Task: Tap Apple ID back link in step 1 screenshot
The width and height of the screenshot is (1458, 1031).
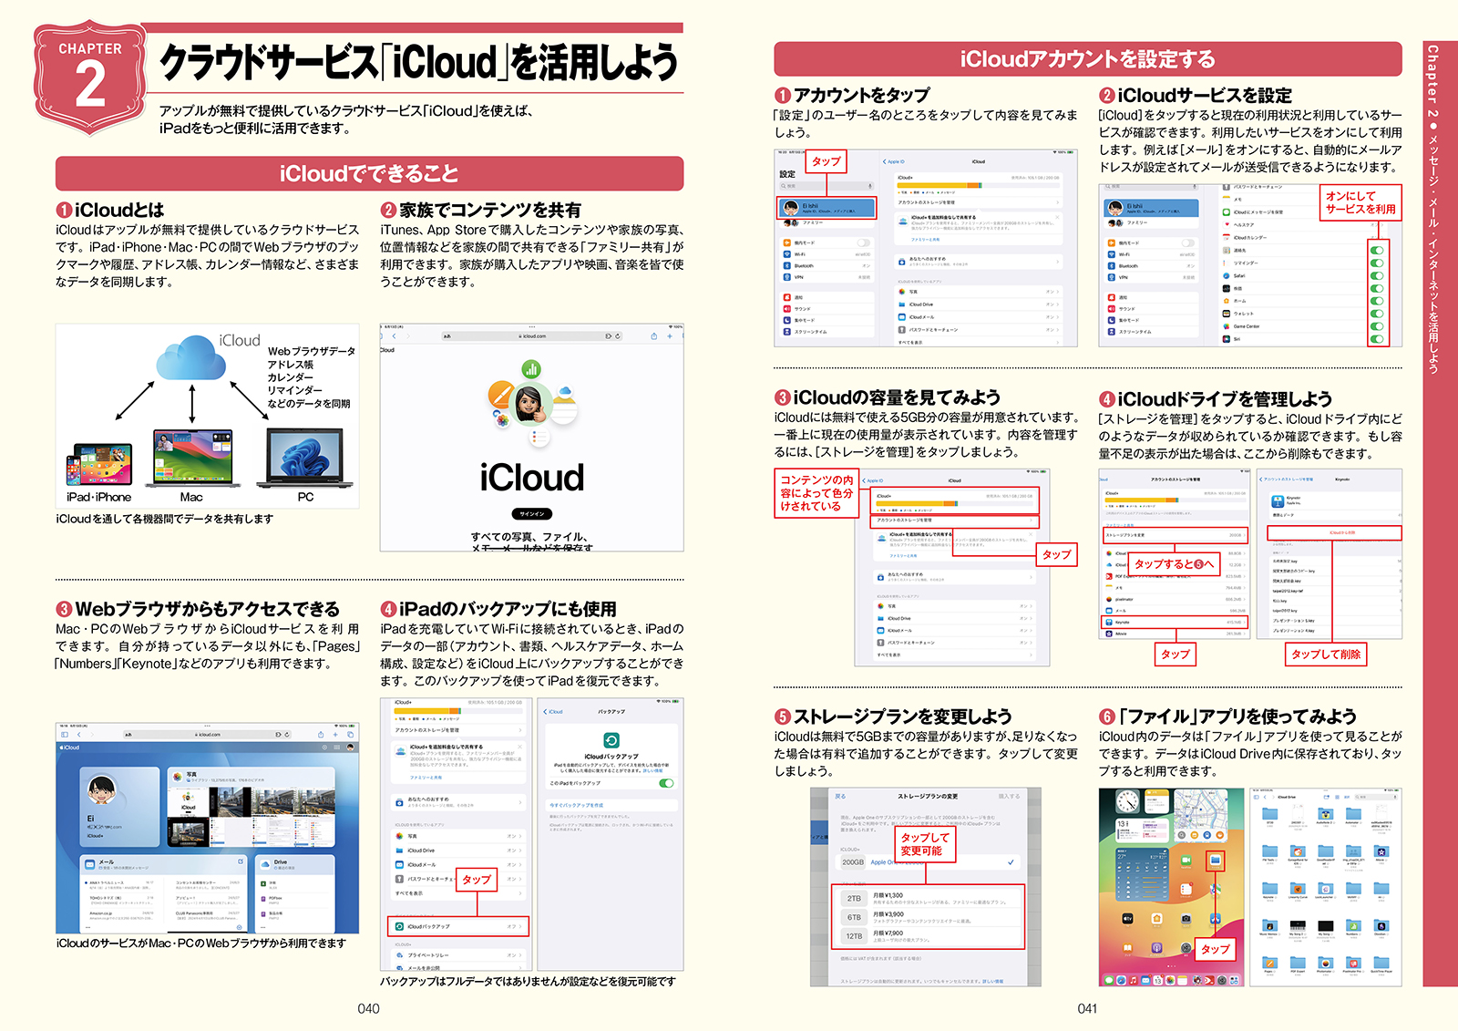Action: pyautogui.click(x=894, y=161)
